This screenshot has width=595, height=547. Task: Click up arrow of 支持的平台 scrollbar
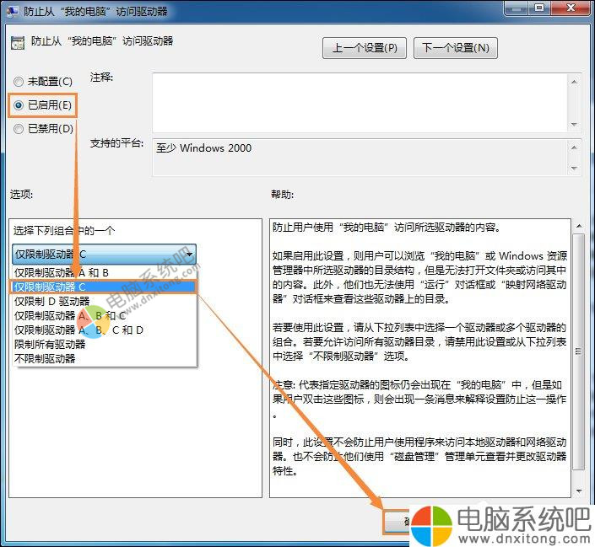pos(574,147)
